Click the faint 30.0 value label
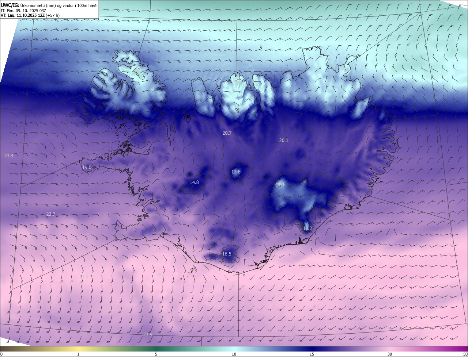 pyautogui.click(x=84, y=277)
